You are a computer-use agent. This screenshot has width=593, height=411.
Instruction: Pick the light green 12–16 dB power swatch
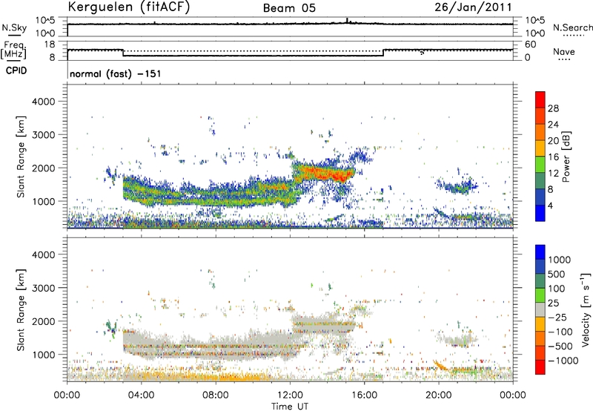coord(540,165)
